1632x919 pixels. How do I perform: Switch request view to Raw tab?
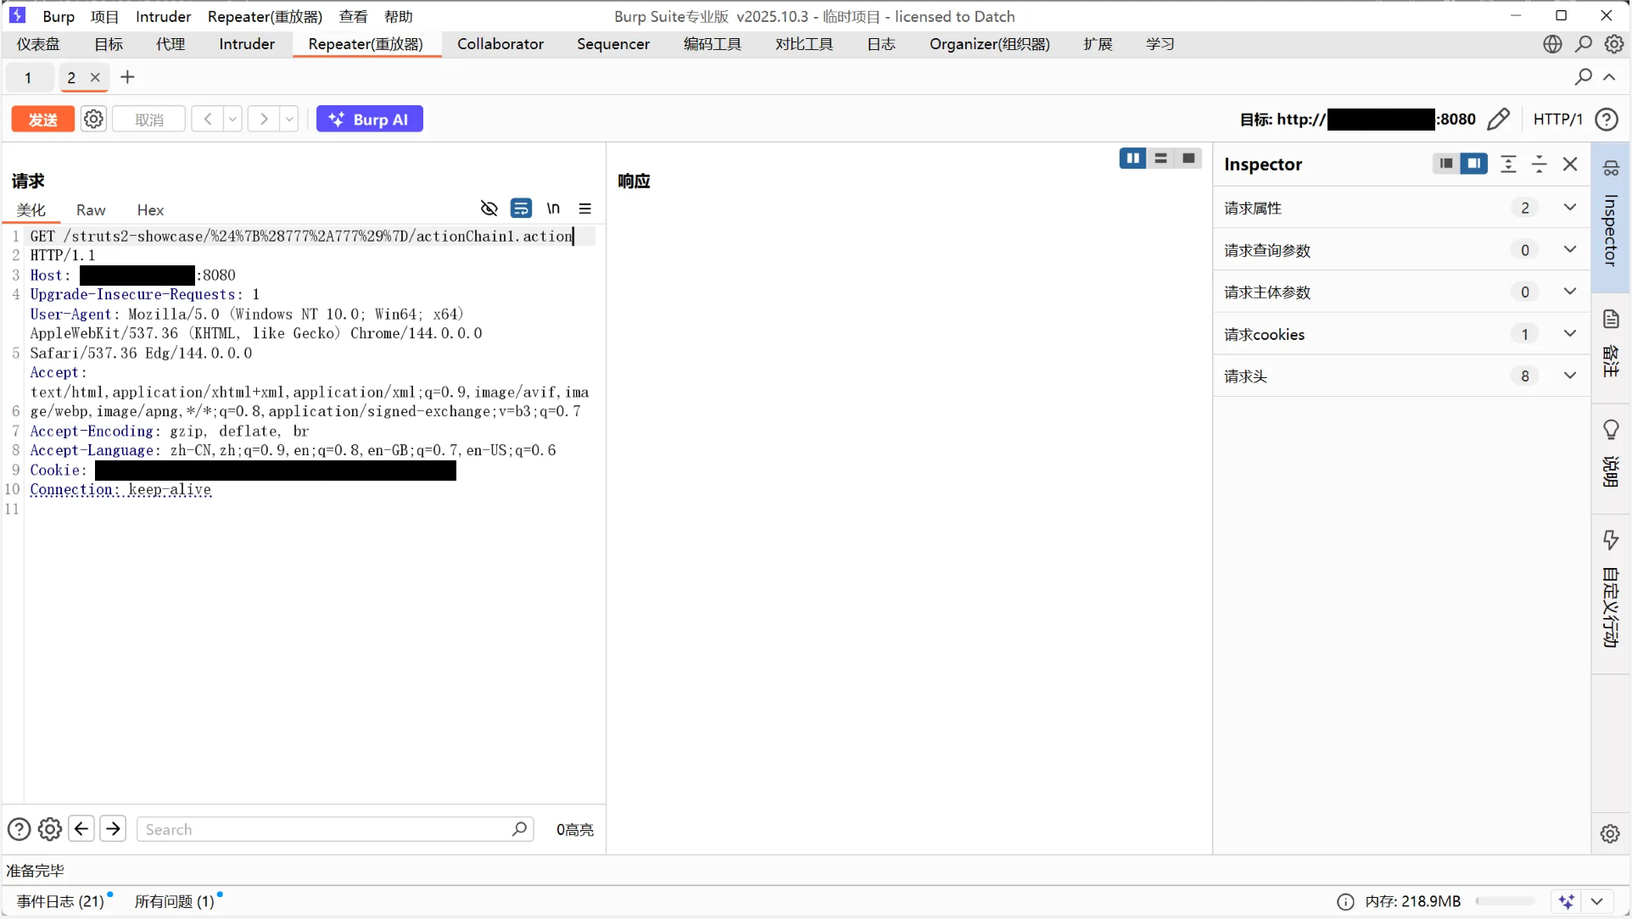[x=91, y=210]
